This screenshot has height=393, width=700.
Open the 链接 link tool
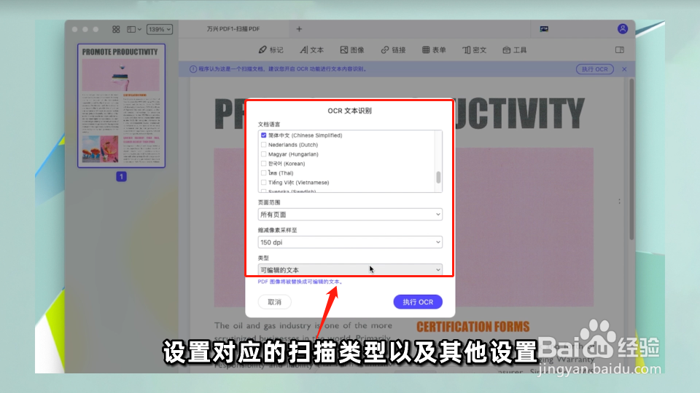point(393,50)
